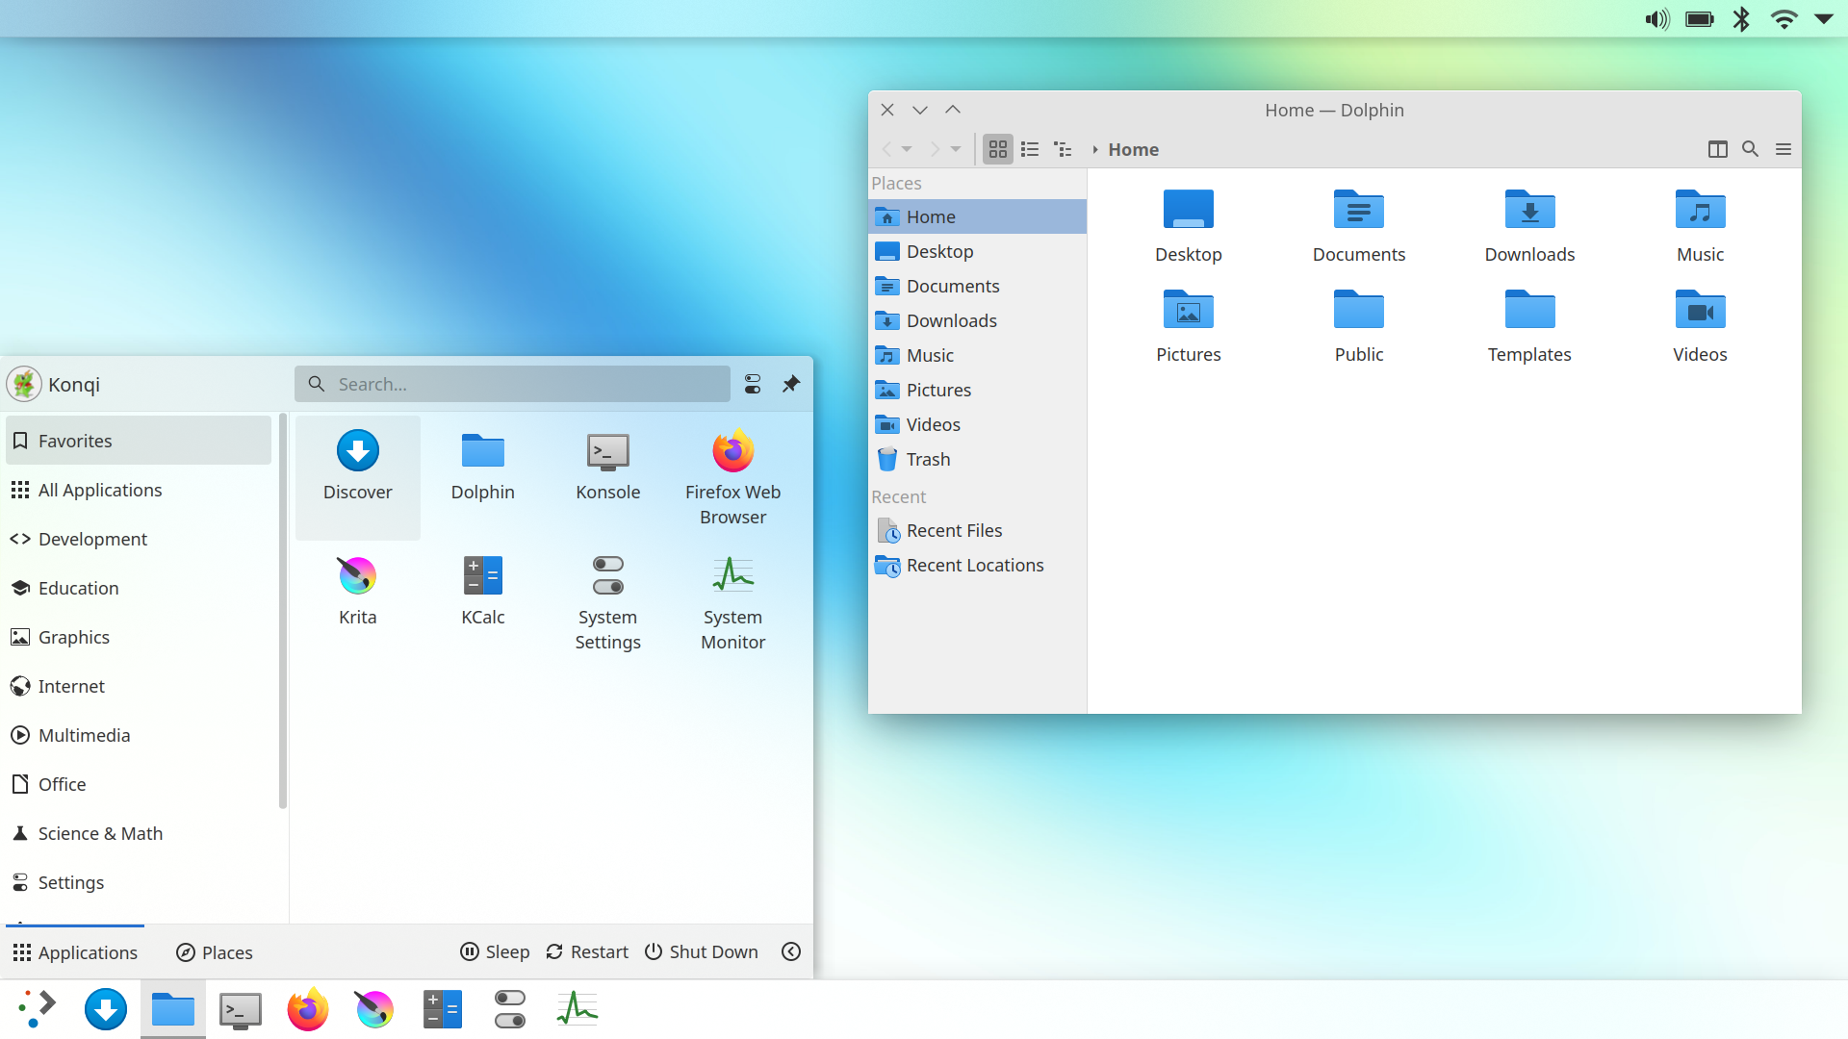Open the Desktop folder in Dolphin view

click(1189, 225)
